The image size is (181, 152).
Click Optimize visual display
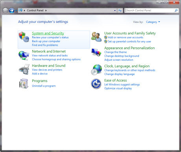(x=118, y=88)
